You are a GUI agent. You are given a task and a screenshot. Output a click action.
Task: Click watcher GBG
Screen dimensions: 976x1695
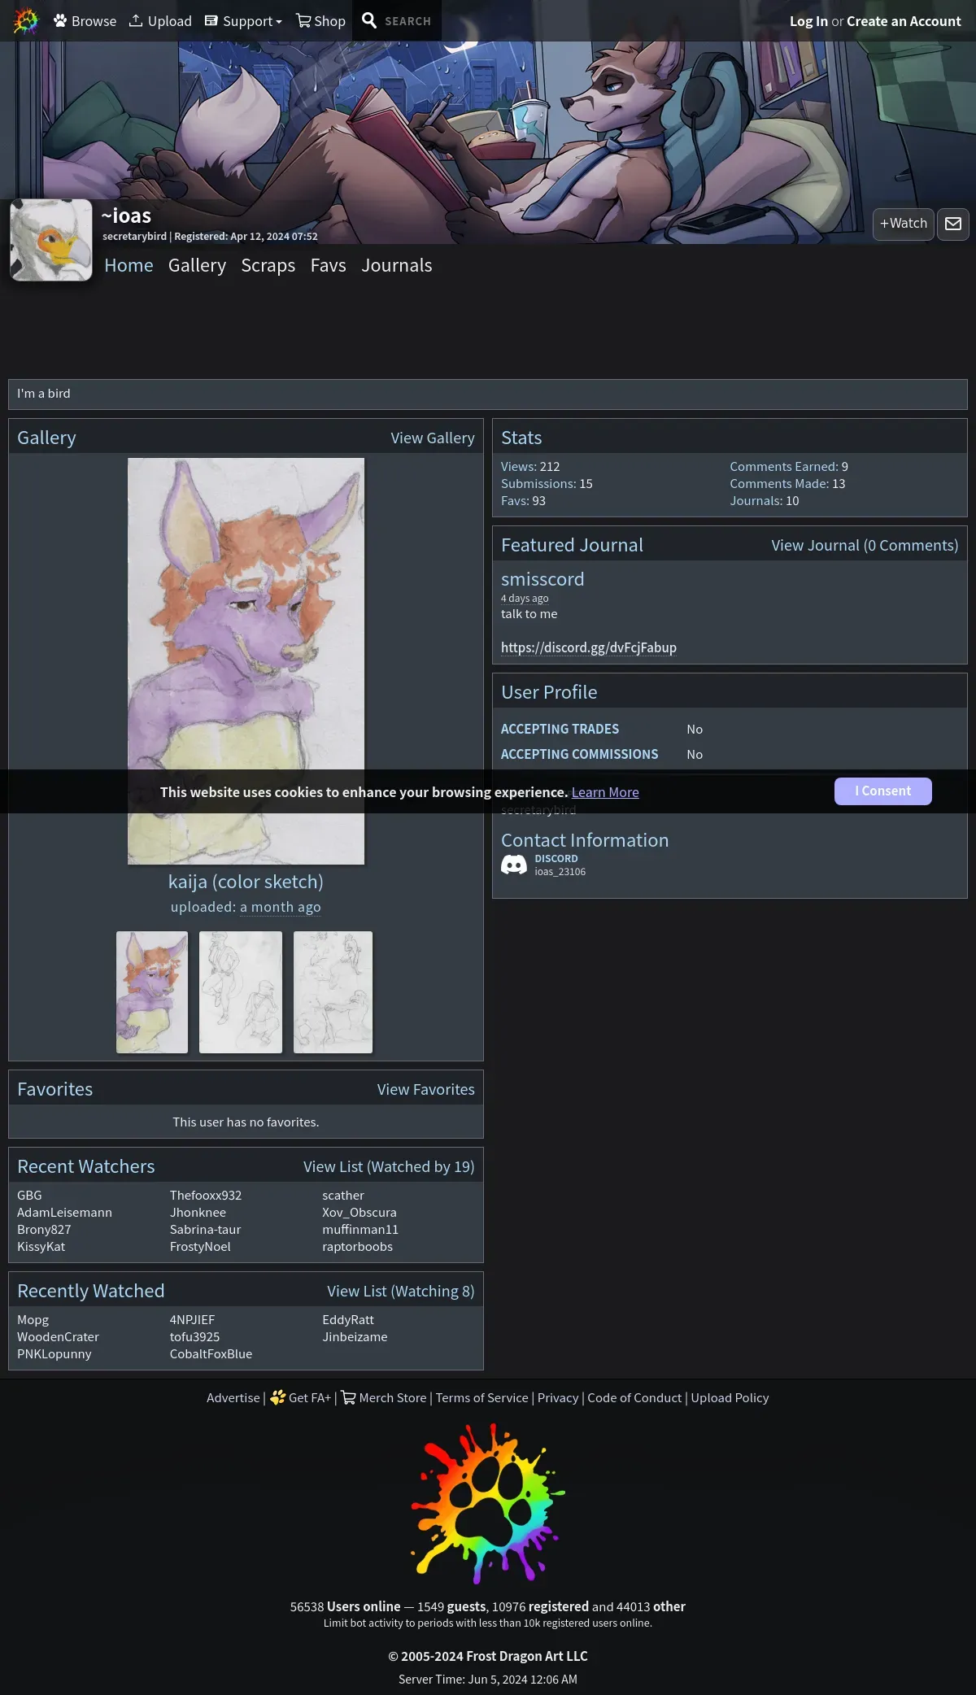coord(29,1195)
